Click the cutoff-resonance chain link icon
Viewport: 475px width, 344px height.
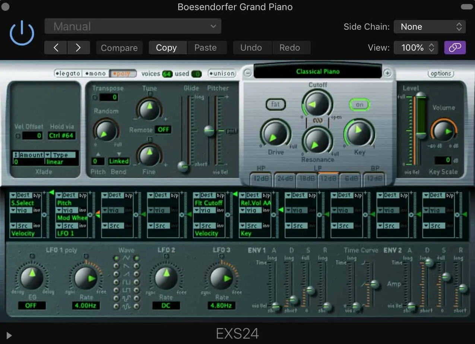click(317, 121)
